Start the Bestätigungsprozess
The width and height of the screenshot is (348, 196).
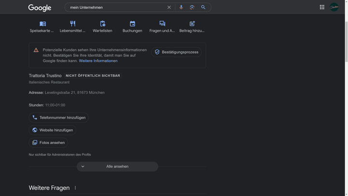pos(176,52)
